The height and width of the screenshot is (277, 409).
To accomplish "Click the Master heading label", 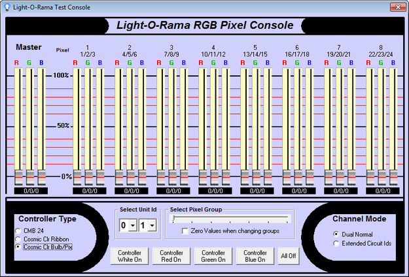I will (28, 47).
